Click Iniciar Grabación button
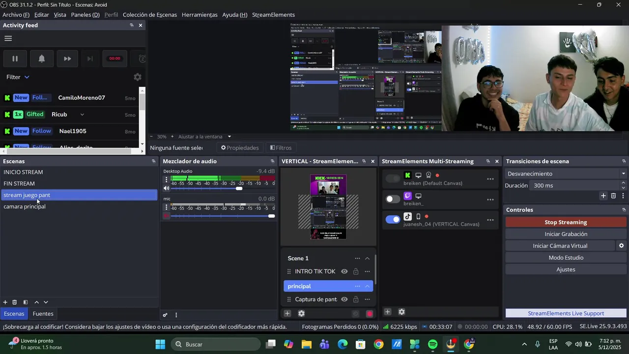 tap(566, 234)
